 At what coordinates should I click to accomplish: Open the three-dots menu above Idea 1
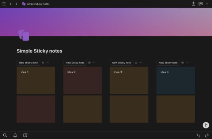tap(47, 63)
